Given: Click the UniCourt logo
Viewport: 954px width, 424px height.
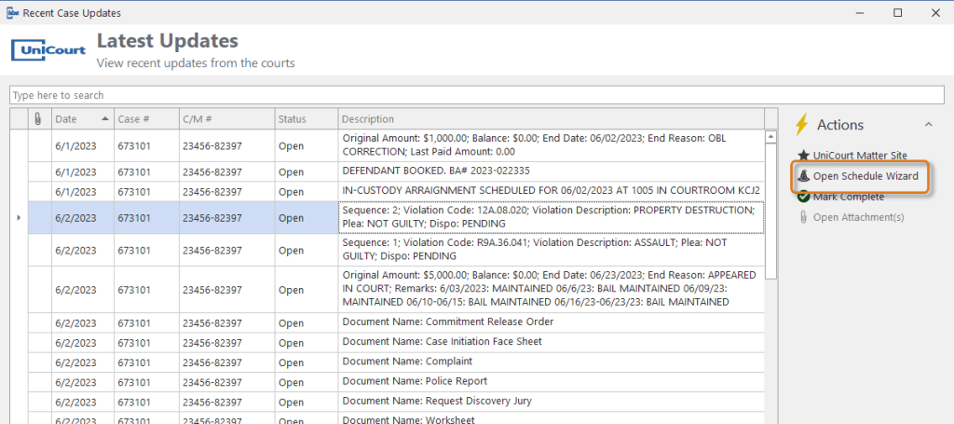Looking at the screenshot, I should click(x=48, y=50).
